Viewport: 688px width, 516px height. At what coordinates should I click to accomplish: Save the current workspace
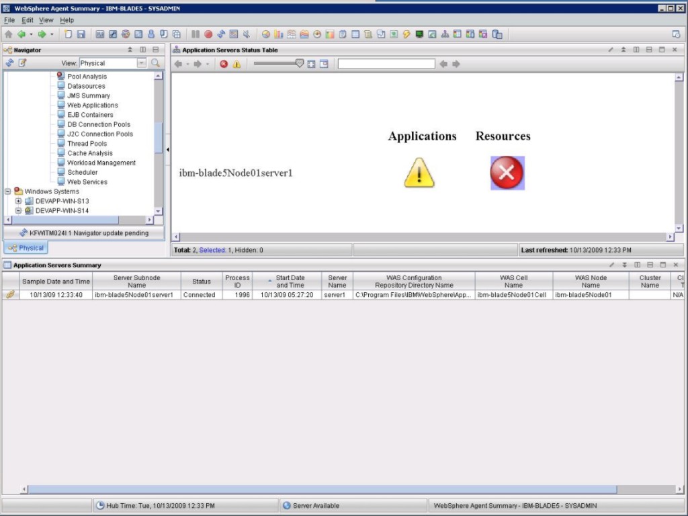[80, 34]
